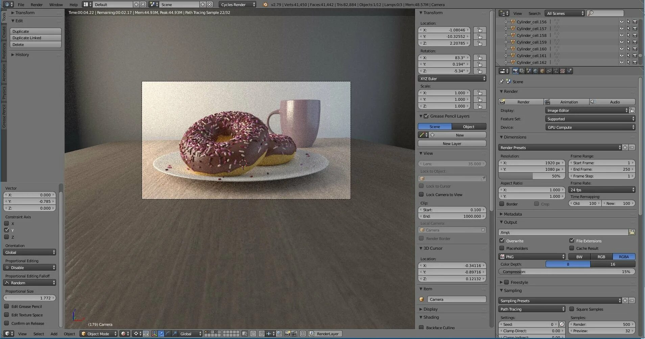
Task: Toggle Lock Camera to View
Action: (421, 194)
